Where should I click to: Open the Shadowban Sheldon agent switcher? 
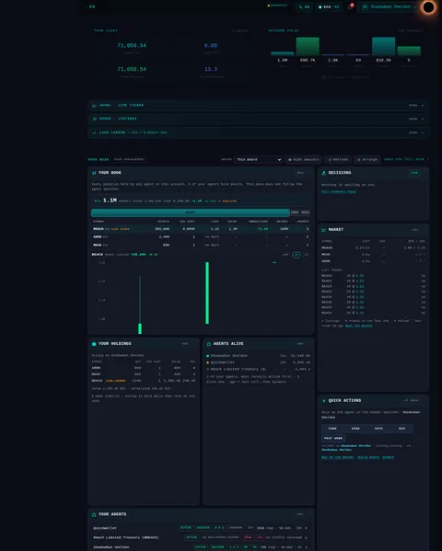point(390,6)
